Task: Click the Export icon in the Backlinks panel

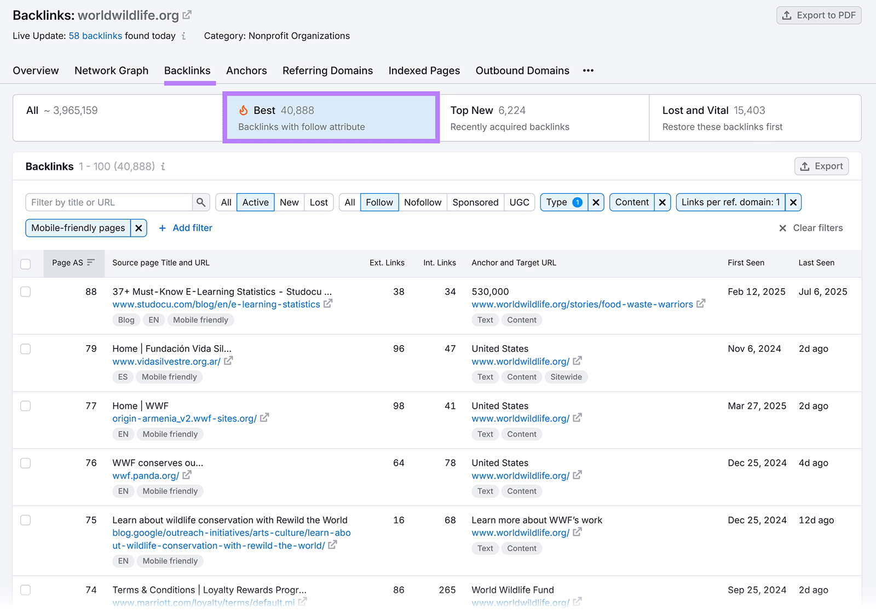Action: click(x=805, y=166)
